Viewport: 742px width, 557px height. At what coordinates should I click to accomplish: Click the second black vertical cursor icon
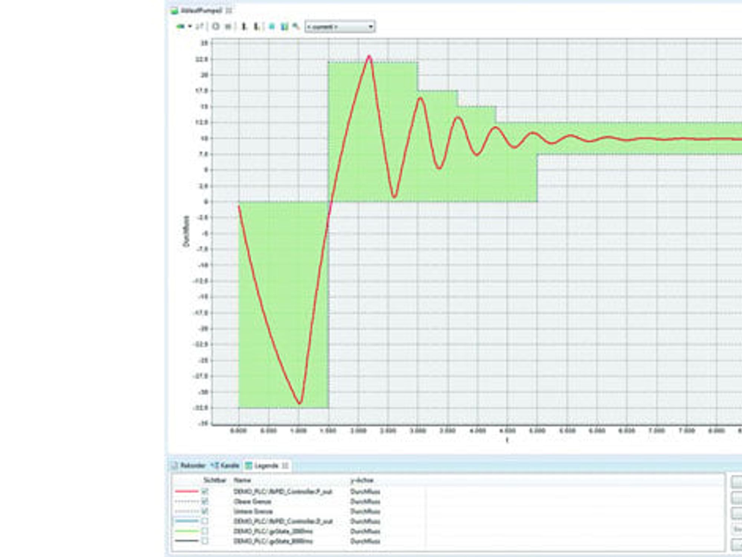(256, 27)
